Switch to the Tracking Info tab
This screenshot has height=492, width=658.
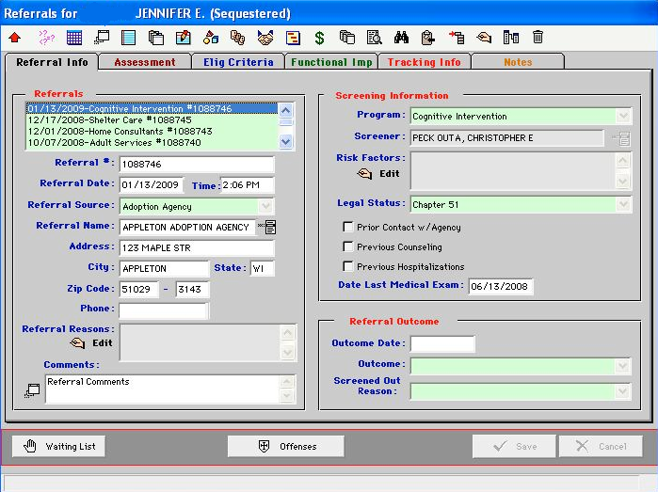[x=425, y=62]
